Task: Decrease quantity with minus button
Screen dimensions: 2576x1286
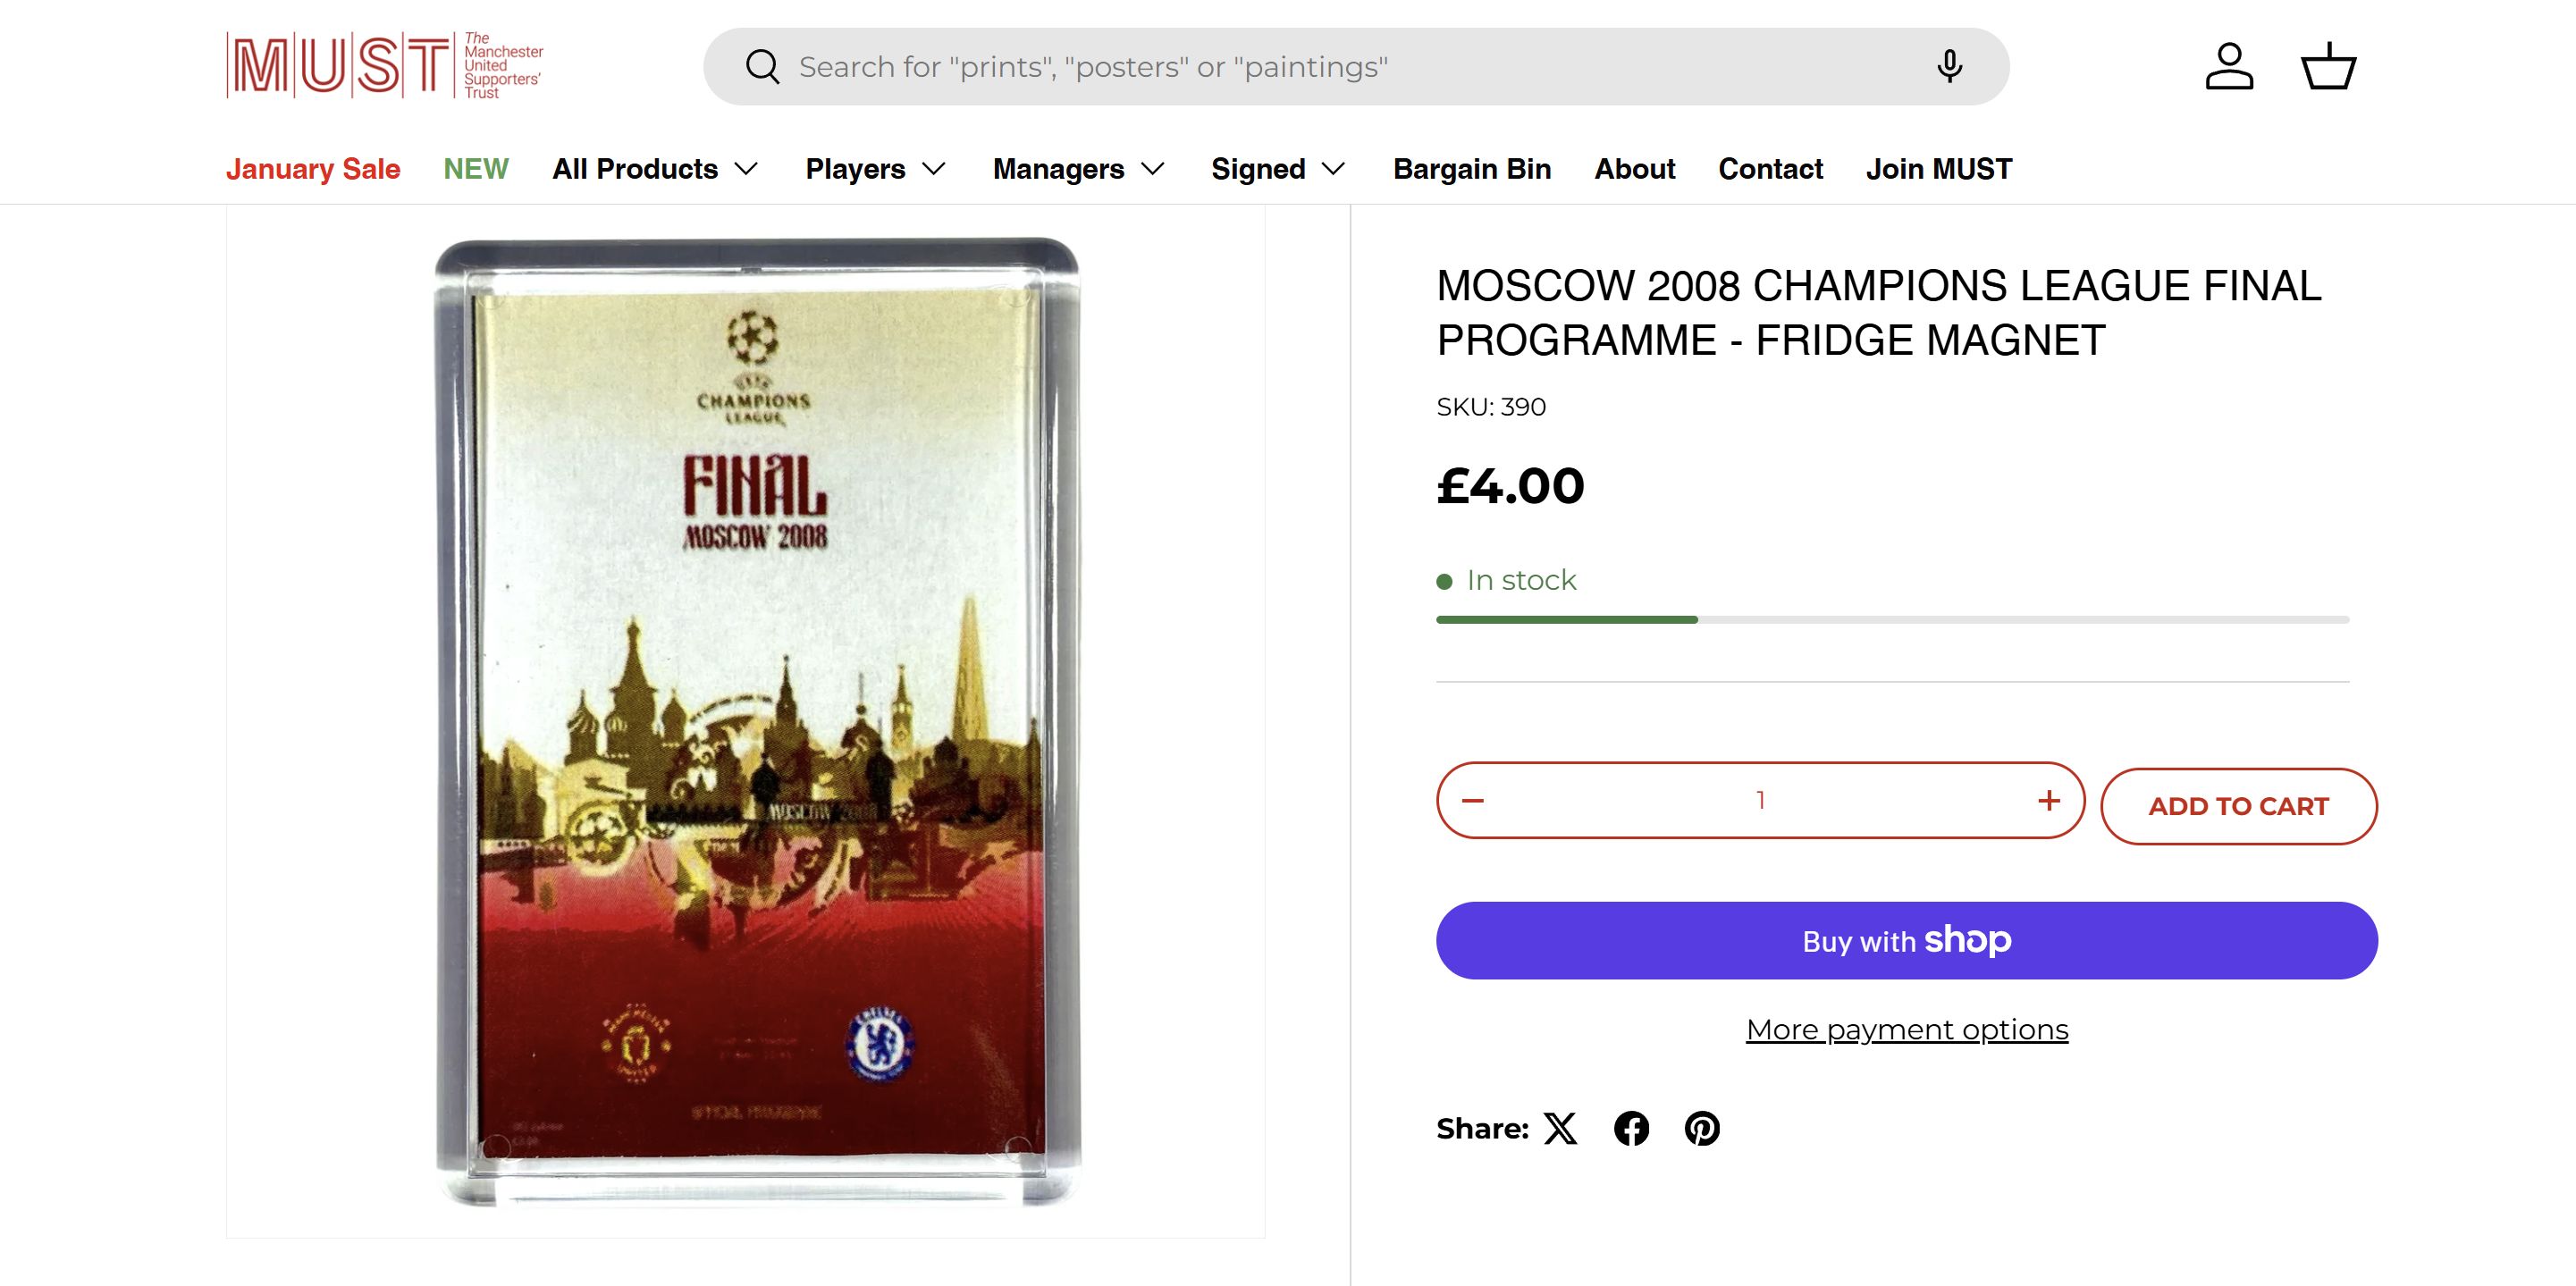Action: pos(1473,800)
